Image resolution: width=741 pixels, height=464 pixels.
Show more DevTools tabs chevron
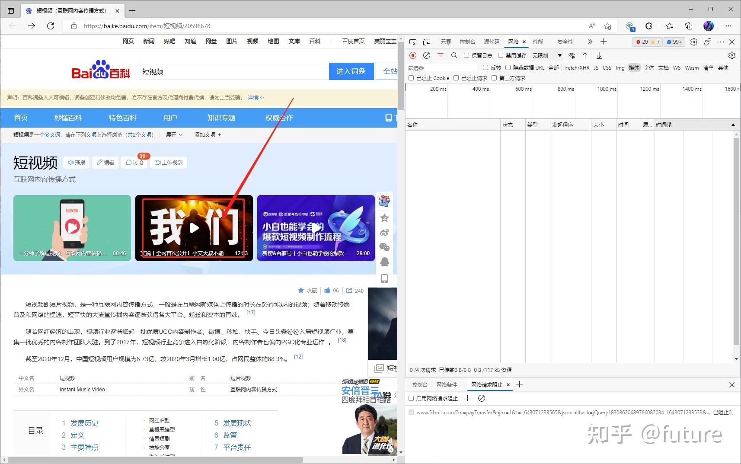point(590,42)
